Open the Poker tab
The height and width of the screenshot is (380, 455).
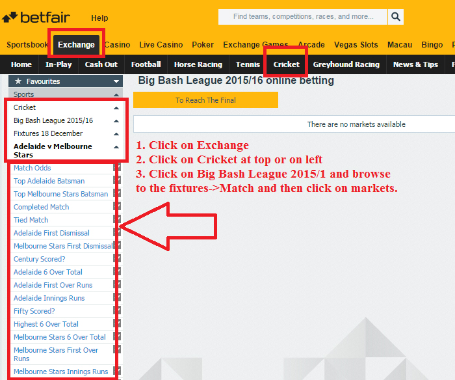coord(203,45)
